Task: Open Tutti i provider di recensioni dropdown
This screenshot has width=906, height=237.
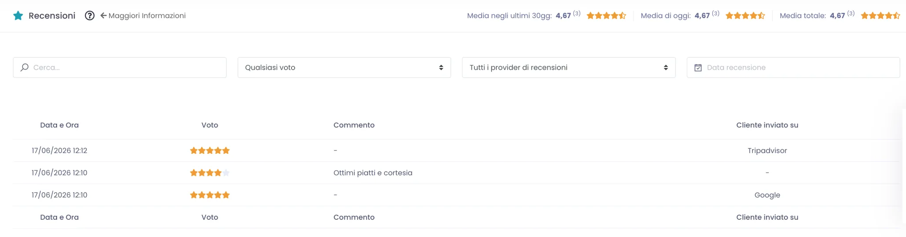Action: 568,67
